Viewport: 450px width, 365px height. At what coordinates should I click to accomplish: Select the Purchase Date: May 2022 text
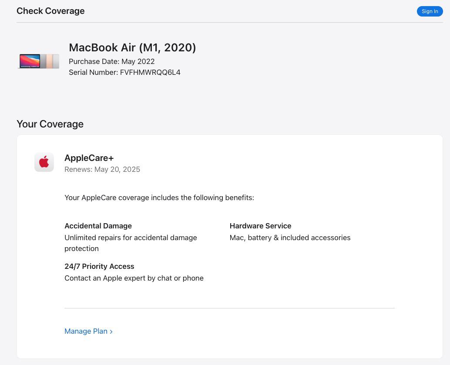coord(112,61)
